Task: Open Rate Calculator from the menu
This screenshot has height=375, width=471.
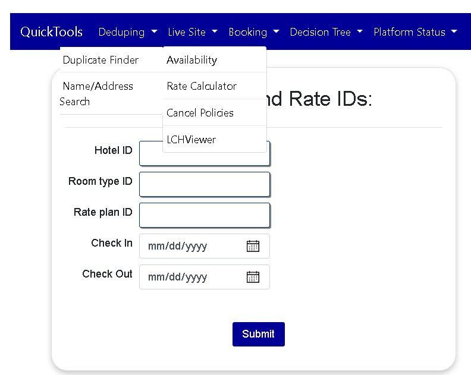Action: pyautogui.click(x=202, y=86)
